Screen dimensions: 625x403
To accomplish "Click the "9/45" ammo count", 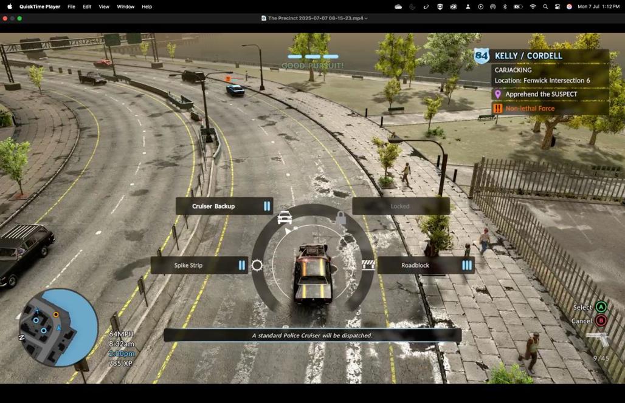I will coord(601,359).
